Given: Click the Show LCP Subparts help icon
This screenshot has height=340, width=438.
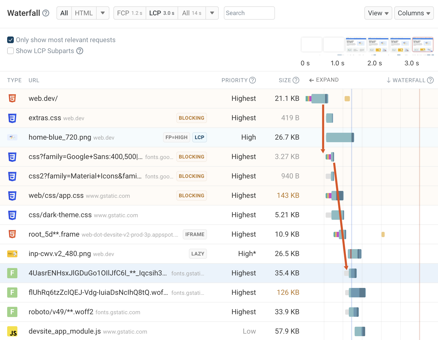Looking at the screenshot, I should (80, 51).
